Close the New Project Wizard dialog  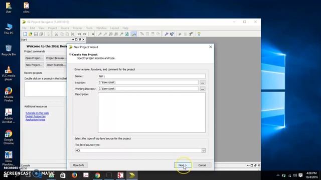(211, 47)
